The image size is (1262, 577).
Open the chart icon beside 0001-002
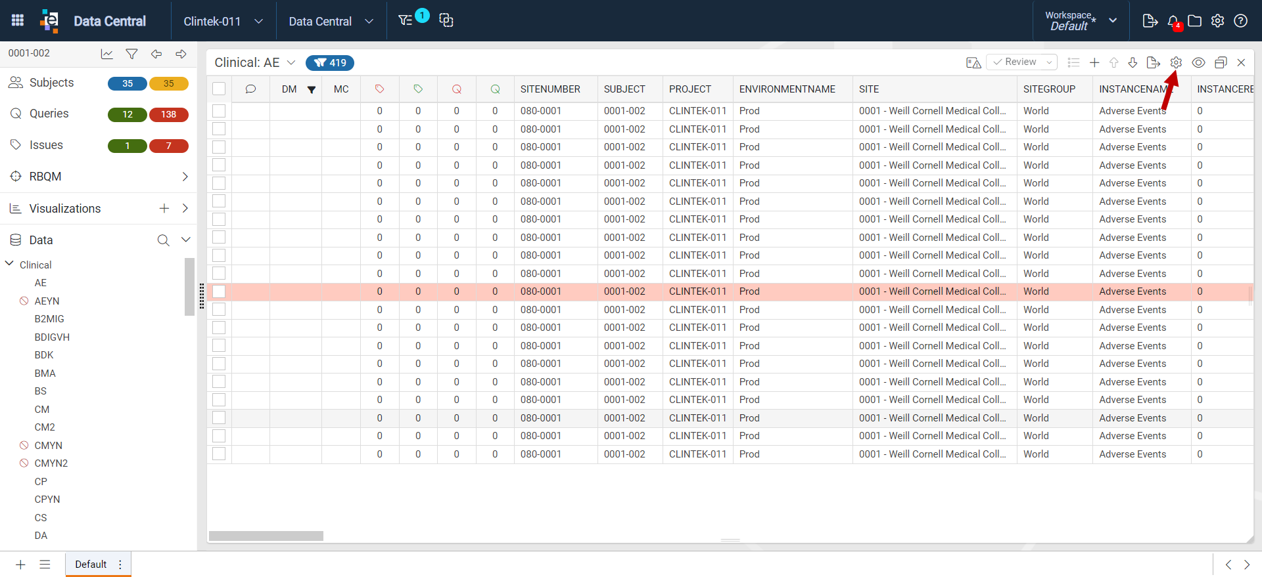click(106, 54)
